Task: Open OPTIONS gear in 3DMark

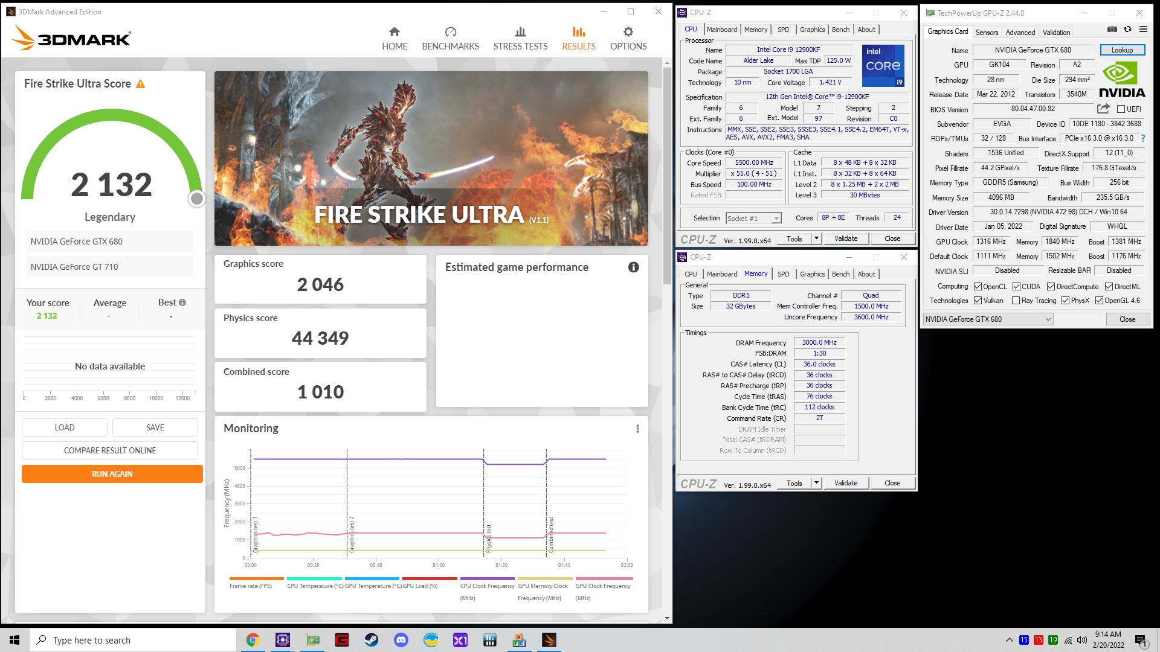Action: tap(628, 39)
